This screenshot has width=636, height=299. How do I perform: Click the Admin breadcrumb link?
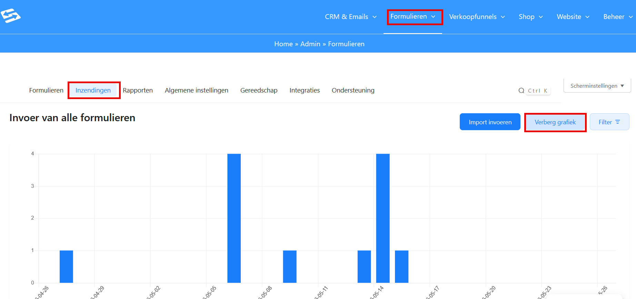point(310,44)
